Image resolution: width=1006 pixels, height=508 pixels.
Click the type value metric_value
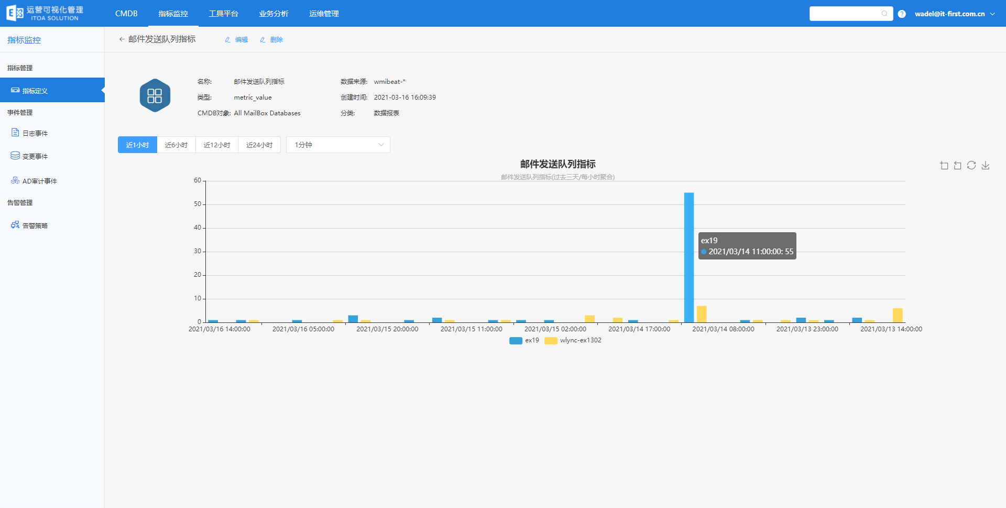point(253,98)
